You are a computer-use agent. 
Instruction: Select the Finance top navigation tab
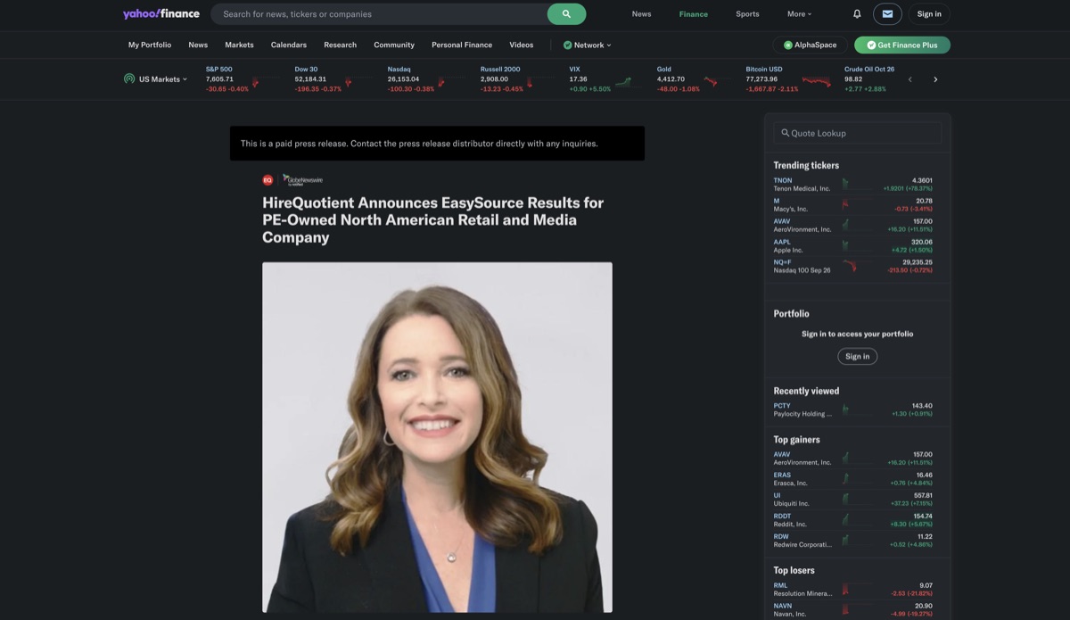pos(693,14)
